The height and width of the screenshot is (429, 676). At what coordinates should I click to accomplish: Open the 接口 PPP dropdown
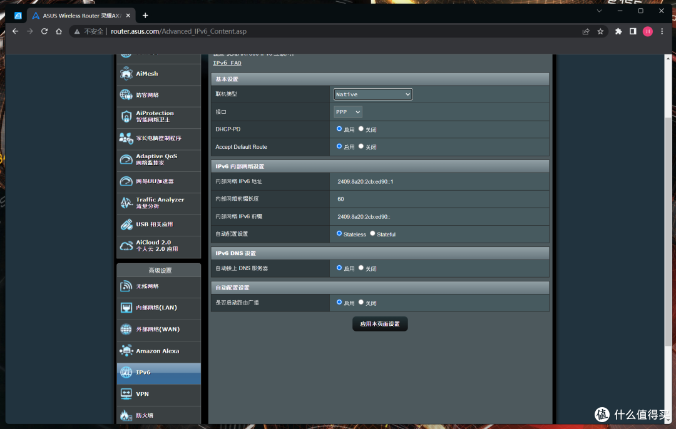click(348, 112)
